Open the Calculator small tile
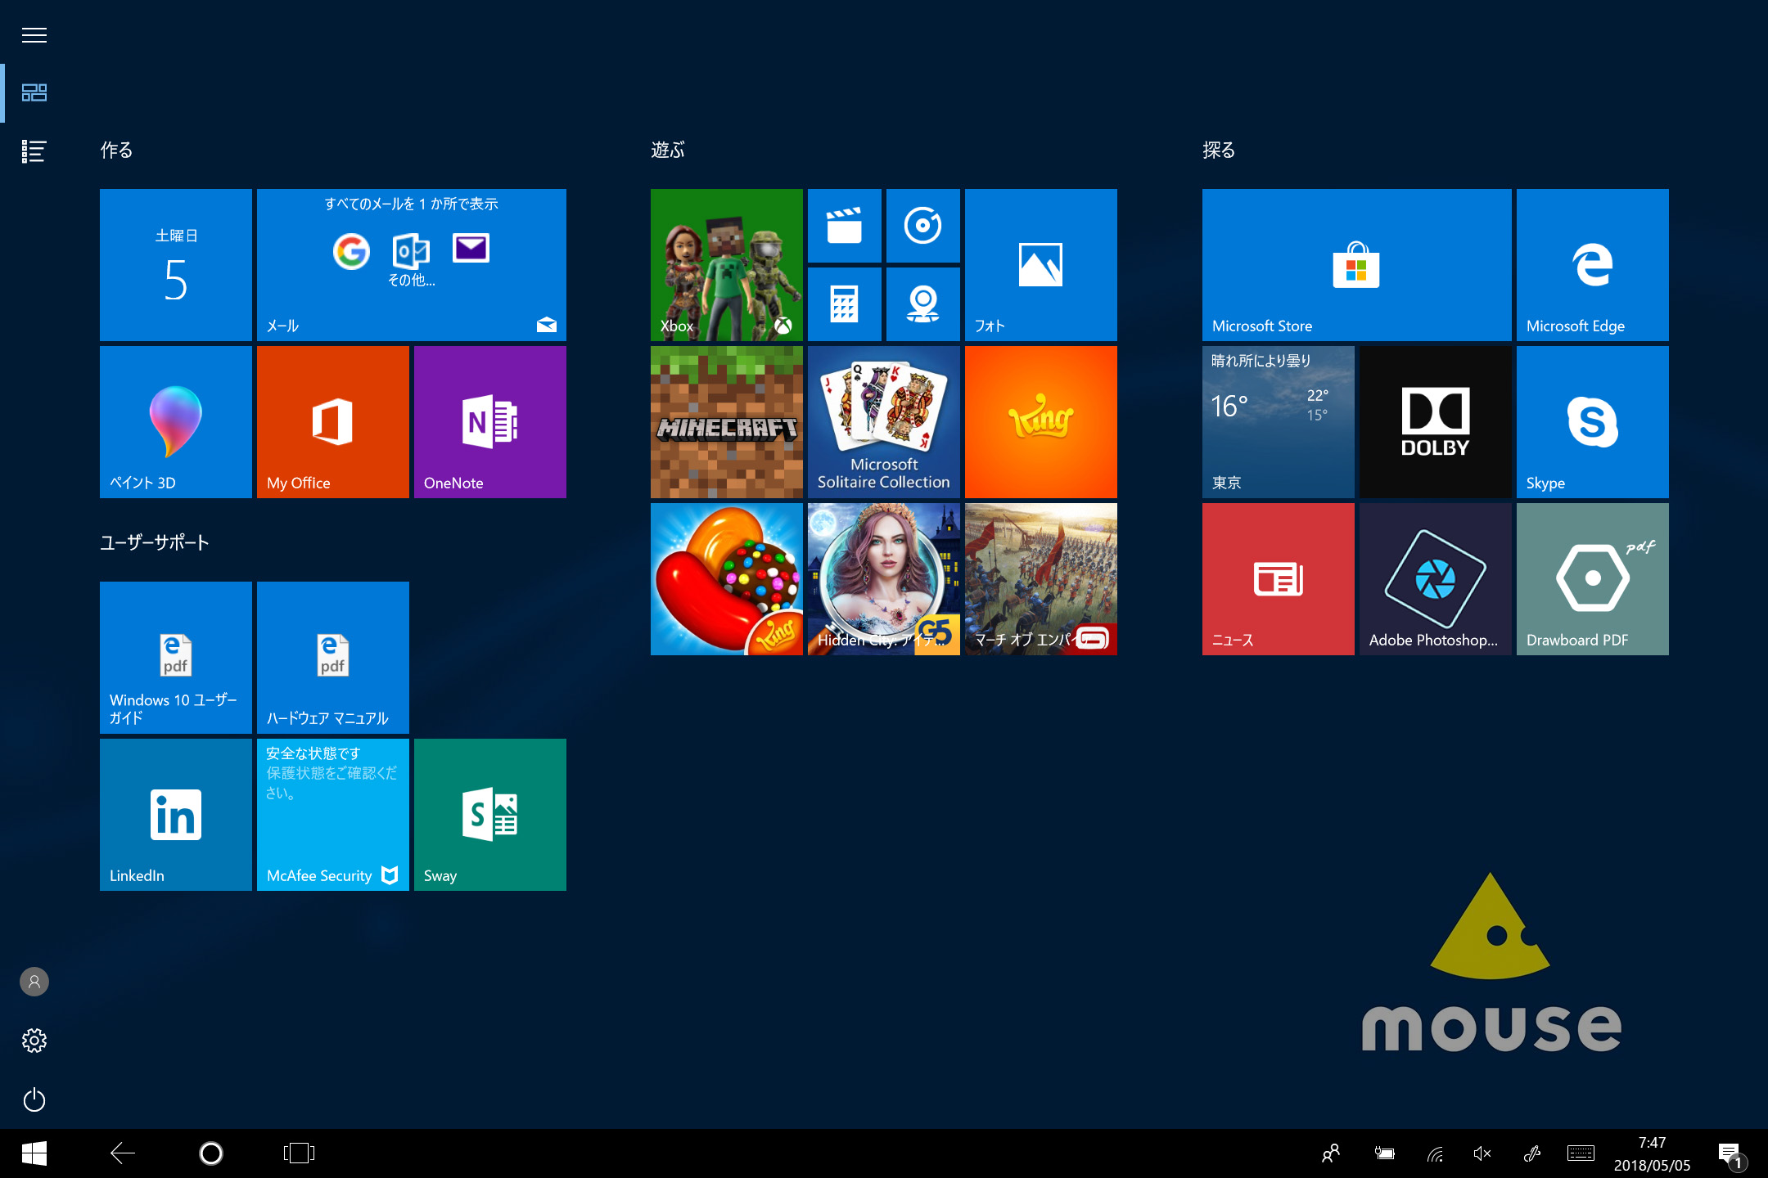This screenshot has width=1768, height=1178. tap(844, 303)
